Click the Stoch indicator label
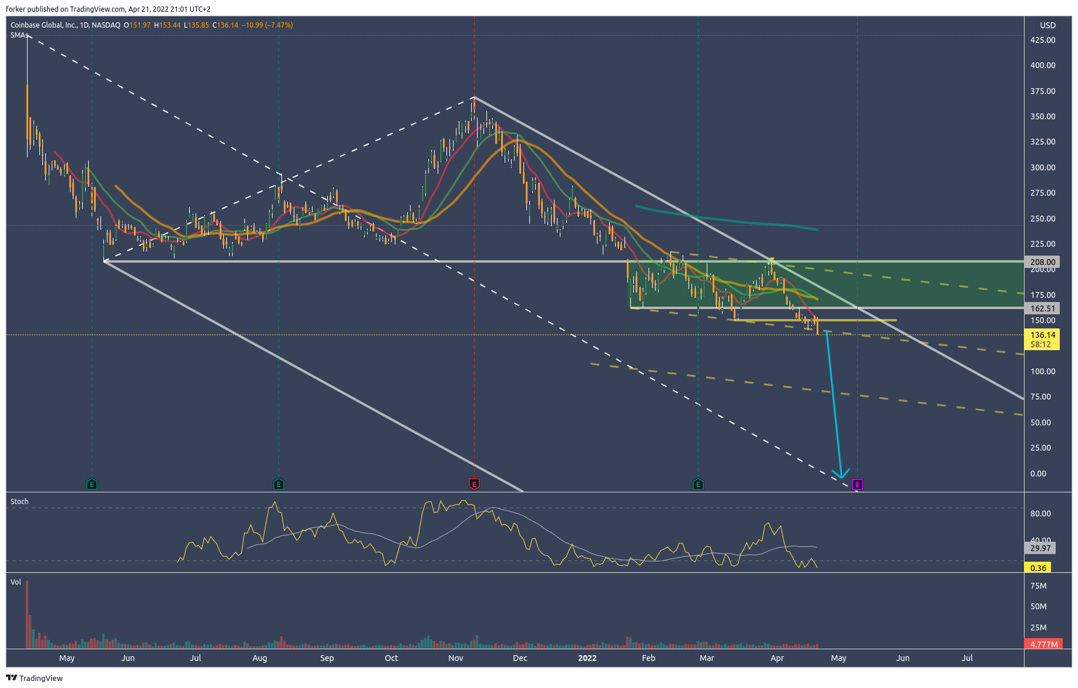The image size is (1078, 688). tap(19, 502)
